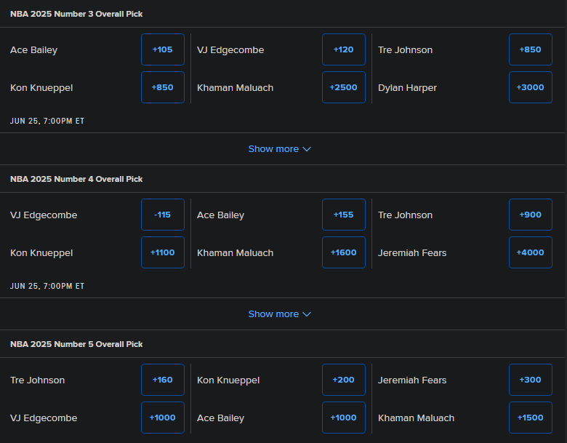Select VJ Edgecombe +120 for Number 3 pick

tap(344, 49)
